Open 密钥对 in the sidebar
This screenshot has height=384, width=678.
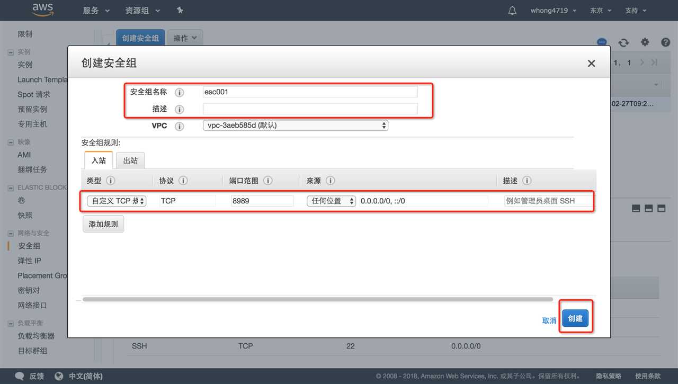pyautogui.click(x=29, y=290)
